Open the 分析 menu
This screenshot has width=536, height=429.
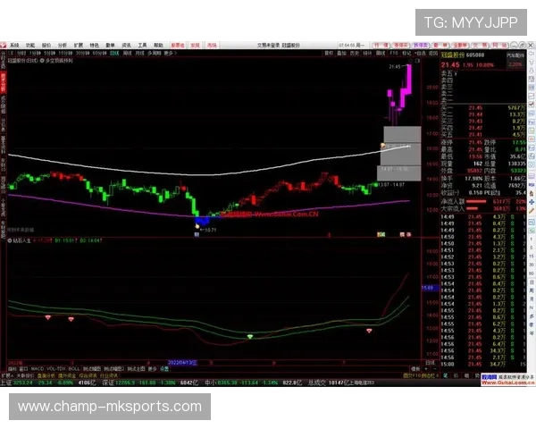pos(62,44)
